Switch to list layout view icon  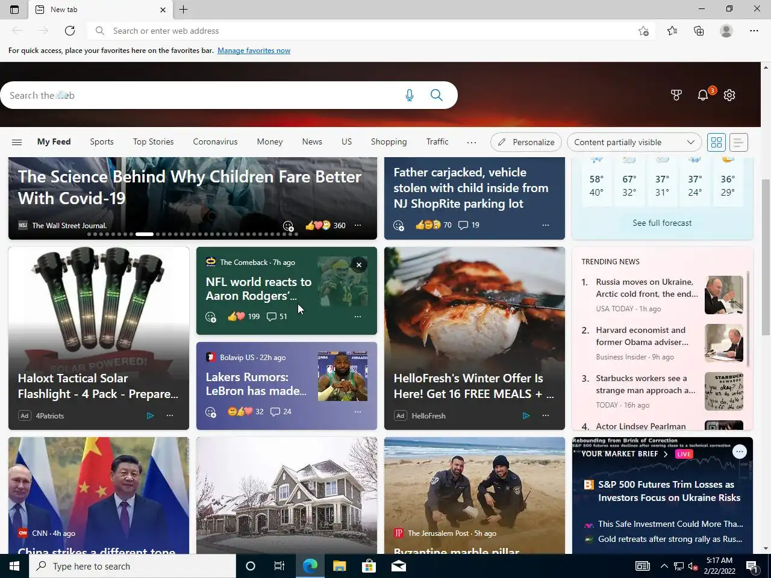pyautogui.click(x=738, y=142)
